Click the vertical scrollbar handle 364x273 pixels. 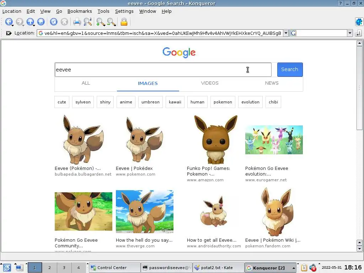(x=359, y=88)
